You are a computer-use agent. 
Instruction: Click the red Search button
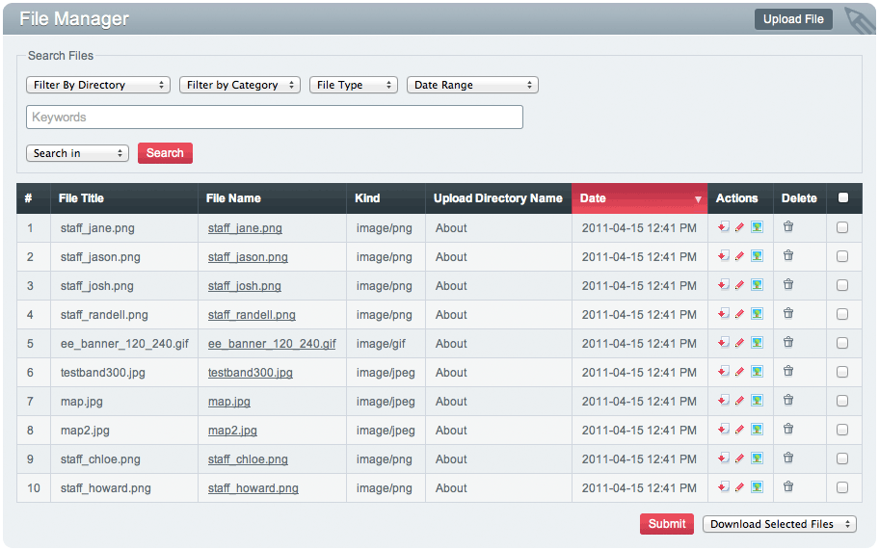click(x=165, y=153)
